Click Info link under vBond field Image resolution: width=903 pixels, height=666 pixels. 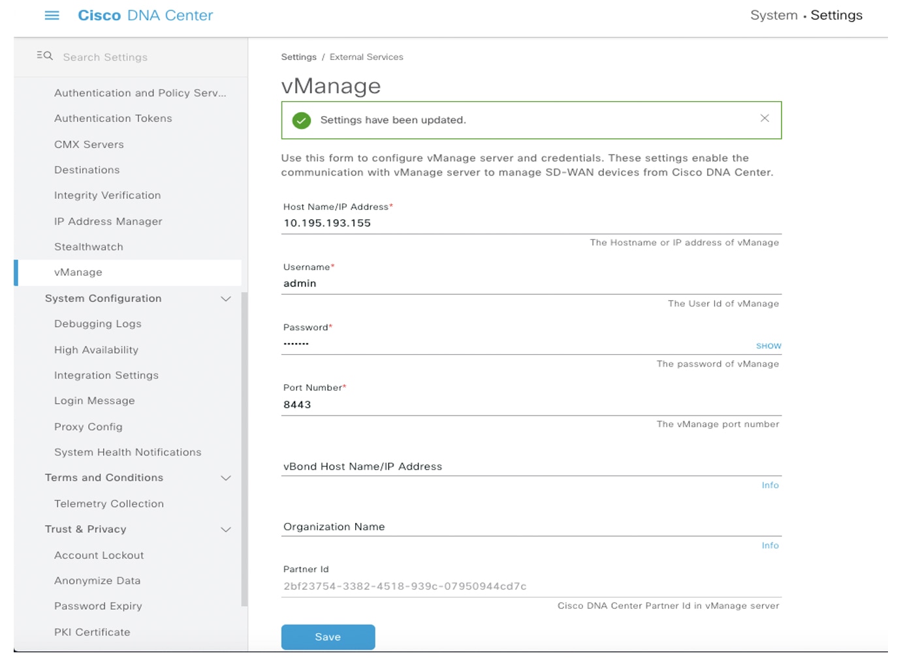pos(770,485)
